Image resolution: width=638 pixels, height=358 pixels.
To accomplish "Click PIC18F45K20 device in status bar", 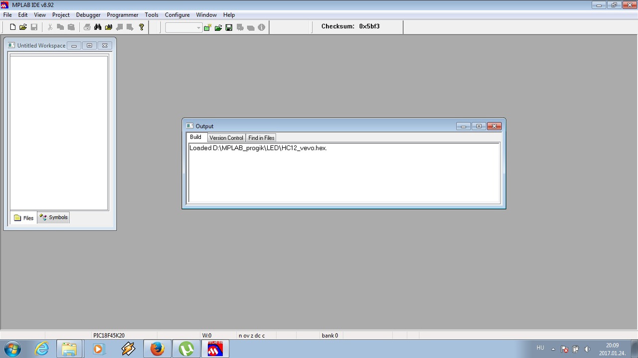I will coord(109,336).
